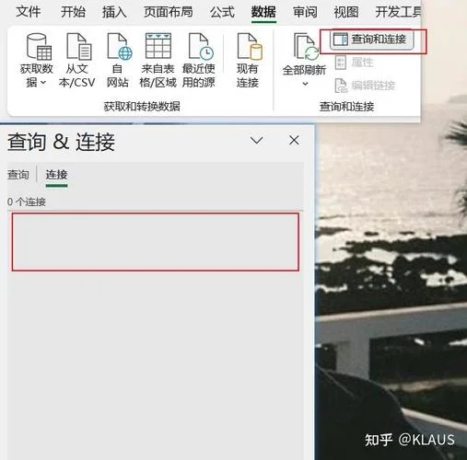Screen dimensions: 467x460
Task: Click the 0 个连接 count text
Action: (27, 201)
